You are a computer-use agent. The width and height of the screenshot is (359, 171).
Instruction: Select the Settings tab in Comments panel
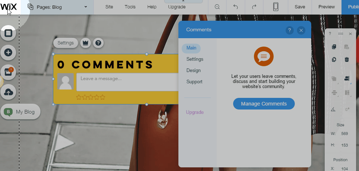coord(194,59)
